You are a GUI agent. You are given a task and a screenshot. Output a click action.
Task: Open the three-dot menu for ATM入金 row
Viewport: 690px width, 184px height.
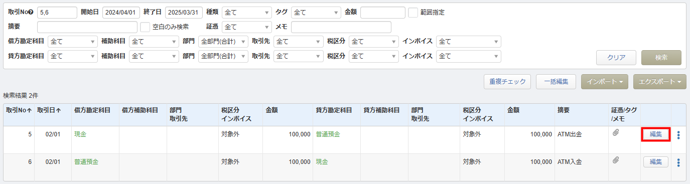click(x=678, y=162)
